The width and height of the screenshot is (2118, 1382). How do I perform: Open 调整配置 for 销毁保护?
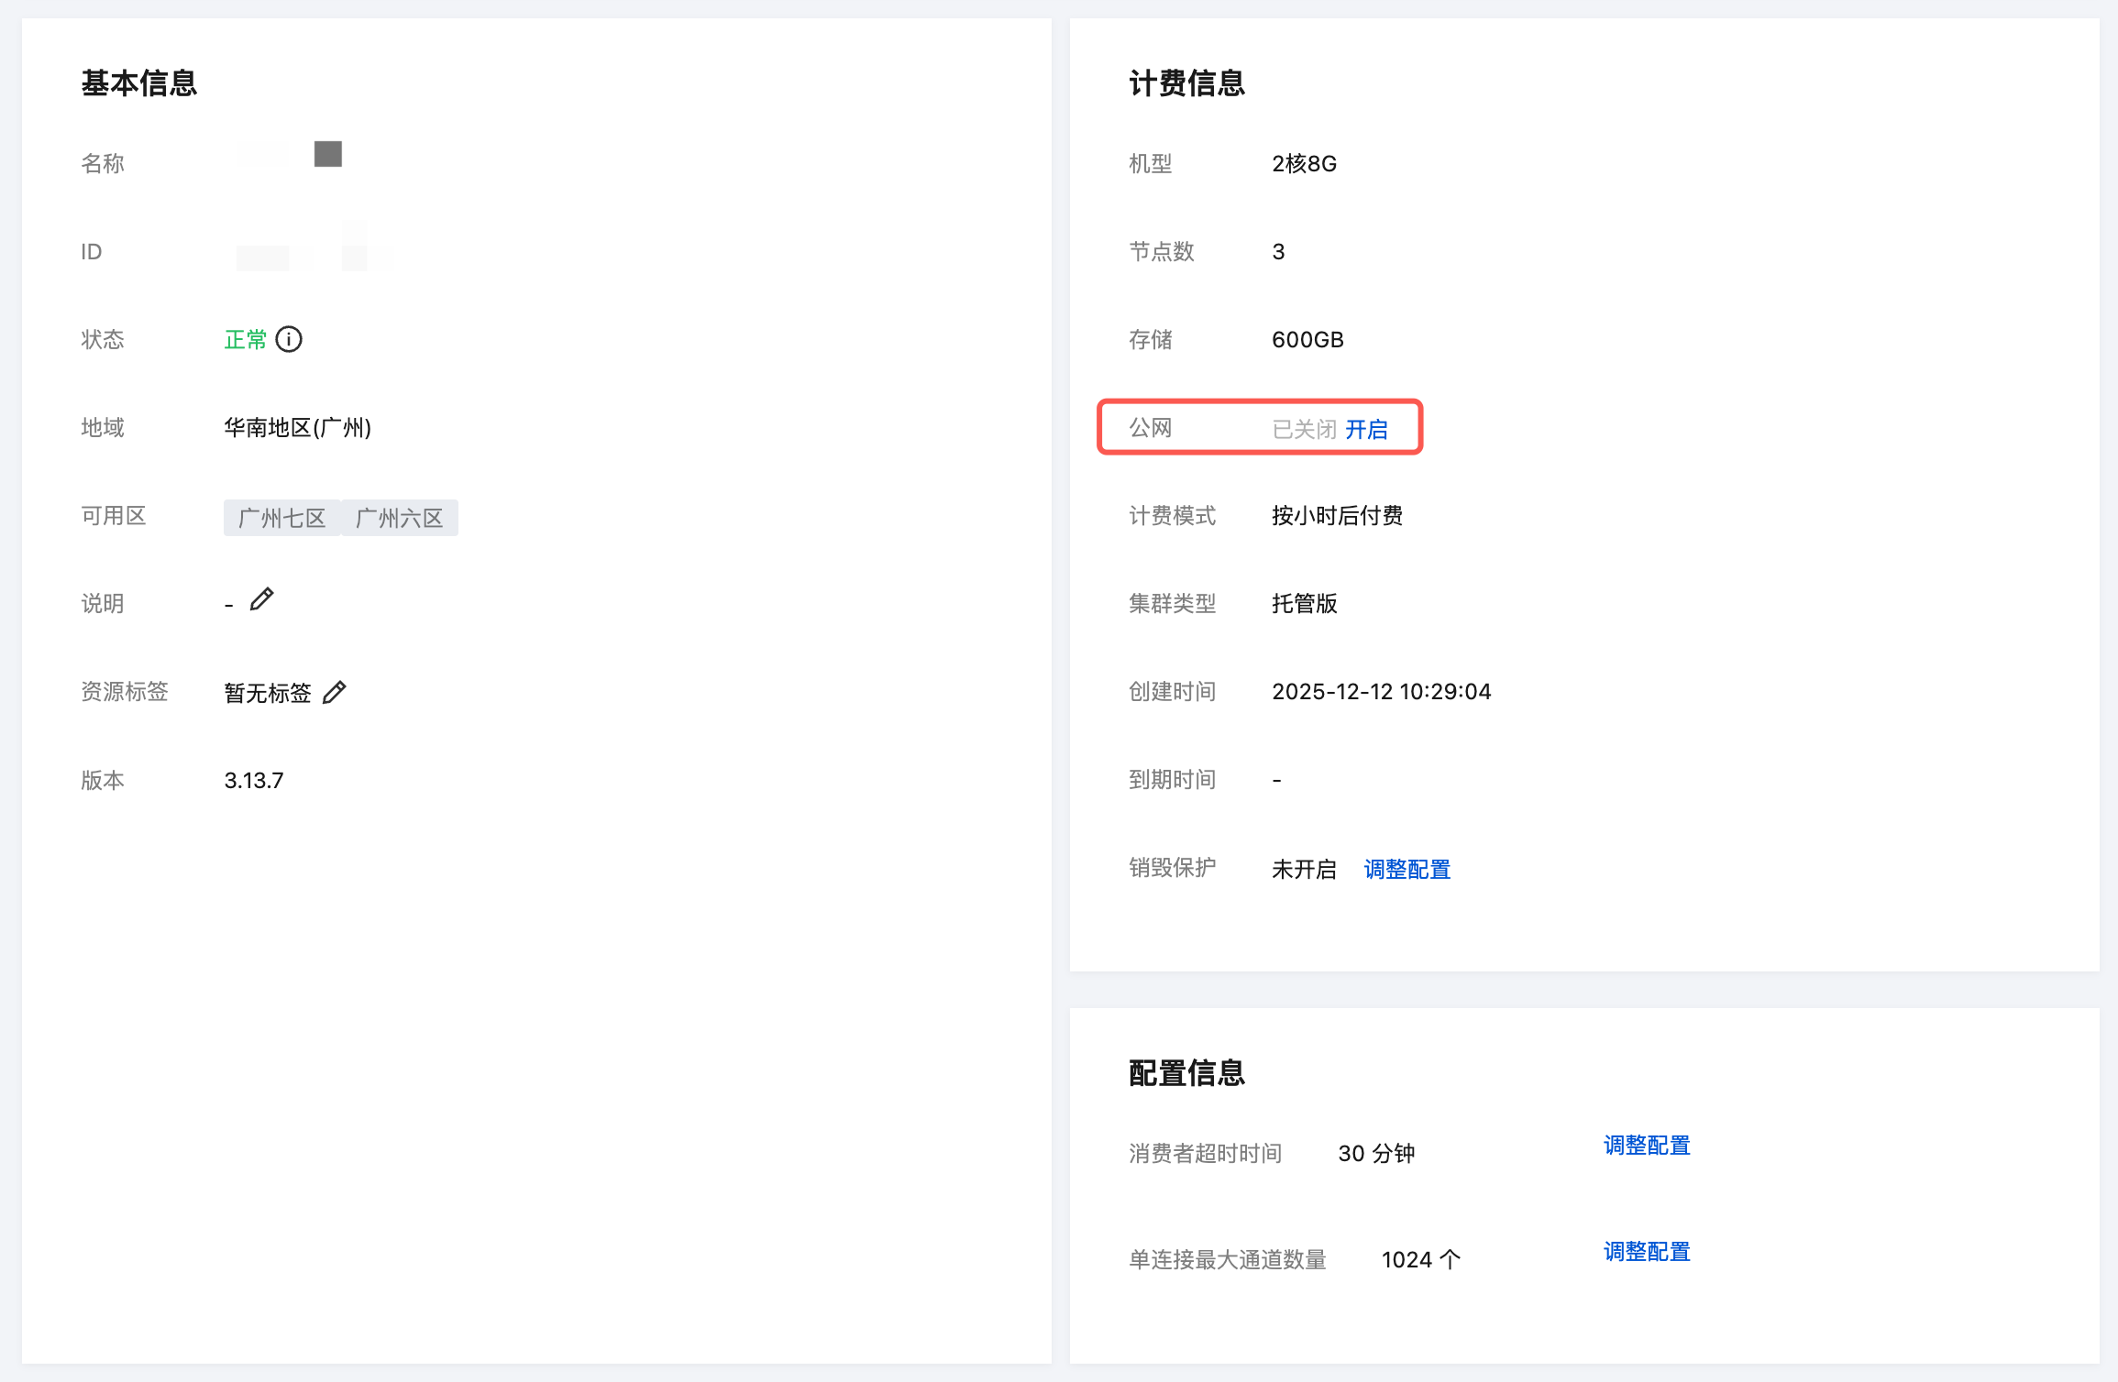coord(1406,869)
